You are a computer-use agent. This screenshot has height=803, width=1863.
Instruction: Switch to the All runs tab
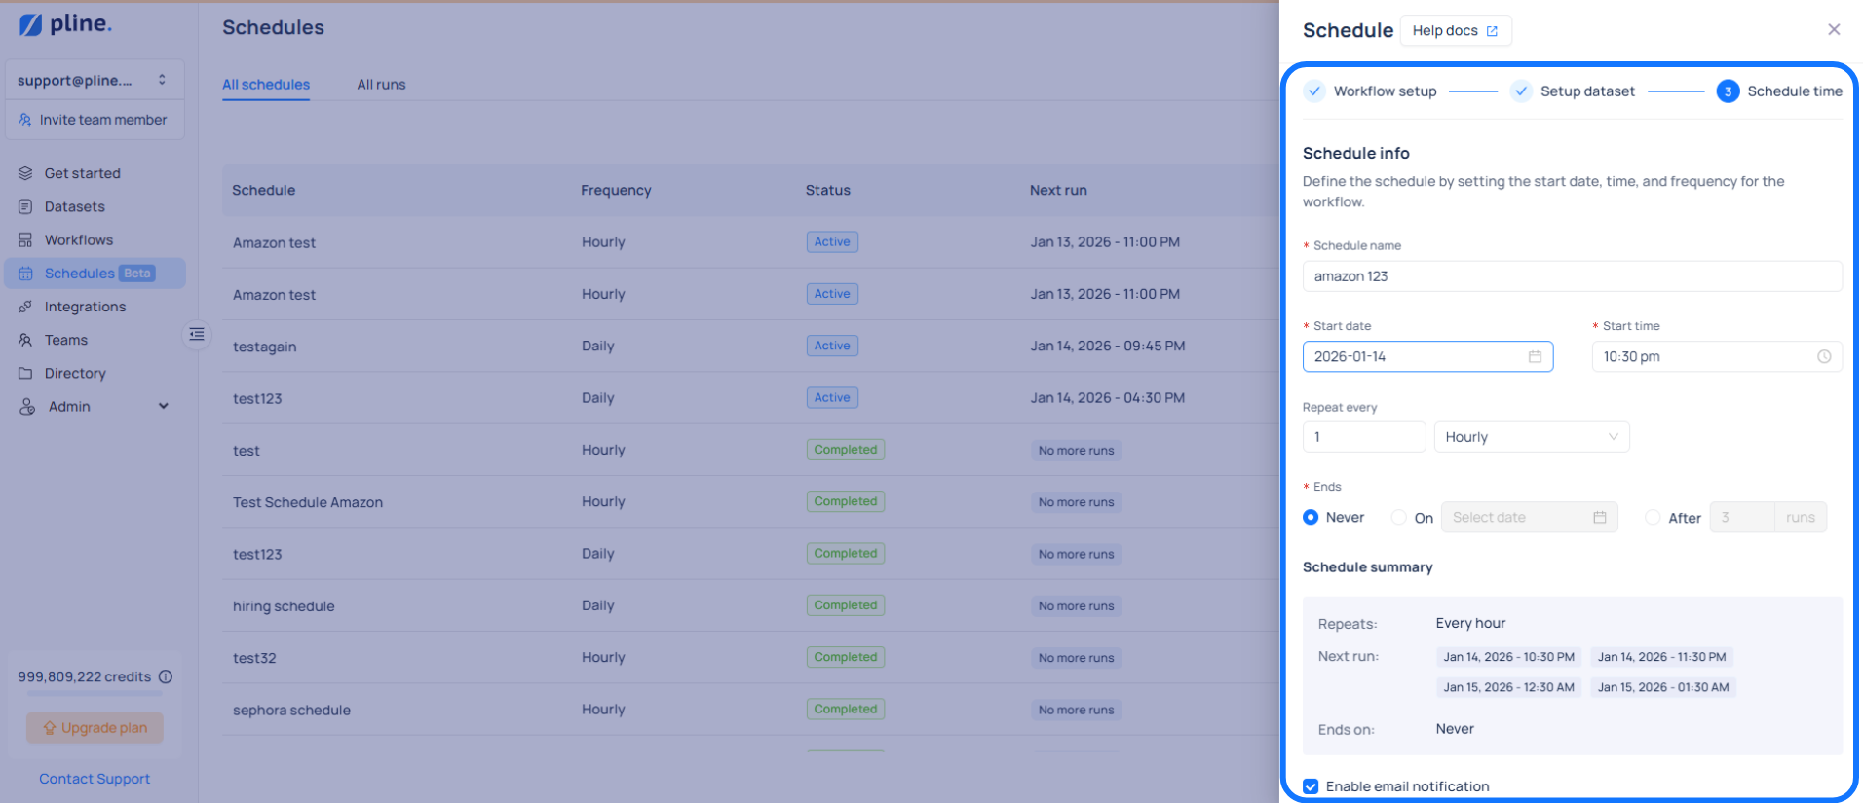click(x=381, y=85)
